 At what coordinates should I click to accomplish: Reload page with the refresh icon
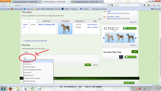108,5
